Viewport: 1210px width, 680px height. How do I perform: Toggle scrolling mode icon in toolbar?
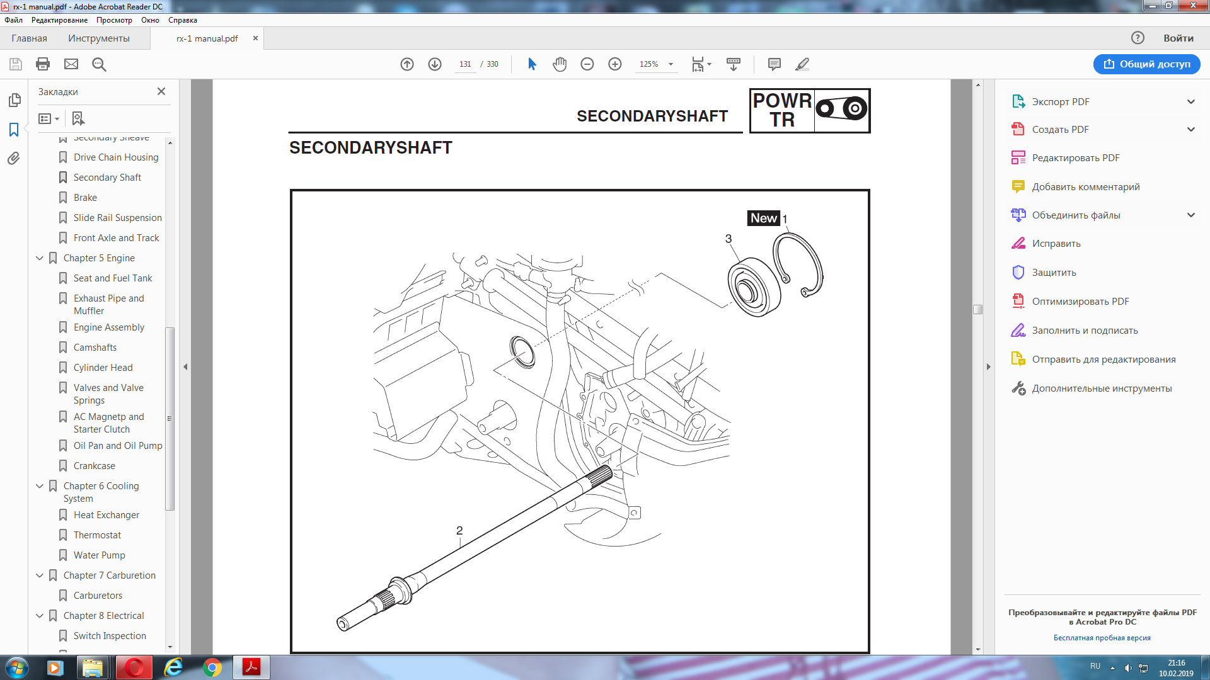point(734,64)
